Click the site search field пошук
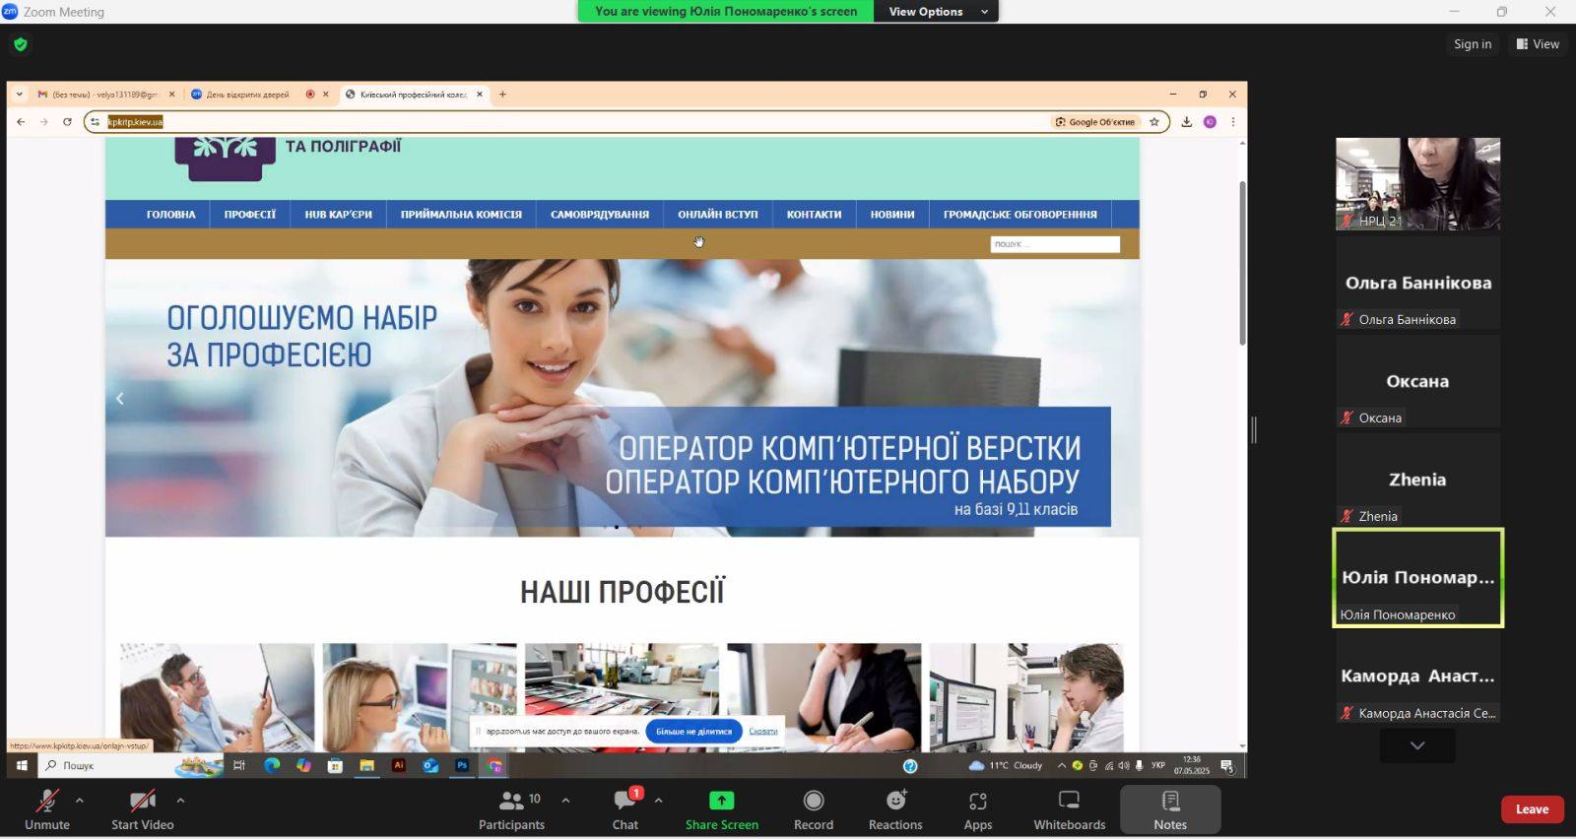This screenshot has width=1576, height=839. 1055,244
